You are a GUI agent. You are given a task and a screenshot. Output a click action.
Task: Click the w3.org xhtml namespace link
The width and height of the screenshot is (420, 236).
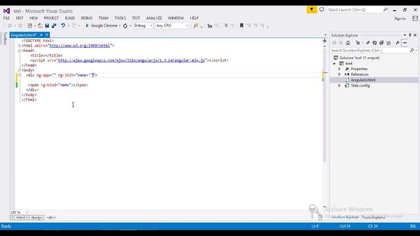pos(80,46)
